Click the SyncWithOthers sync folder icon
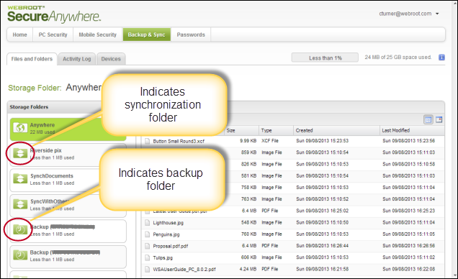This screenshot has height=279, width=458. 20,203
